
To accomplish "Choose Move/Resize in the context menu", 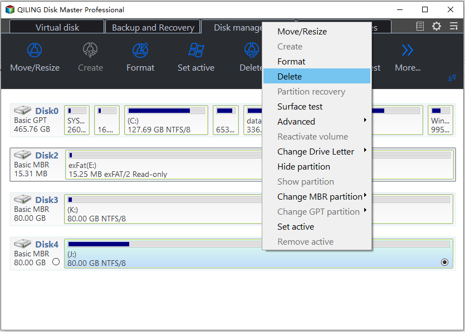I will (317, 31).
